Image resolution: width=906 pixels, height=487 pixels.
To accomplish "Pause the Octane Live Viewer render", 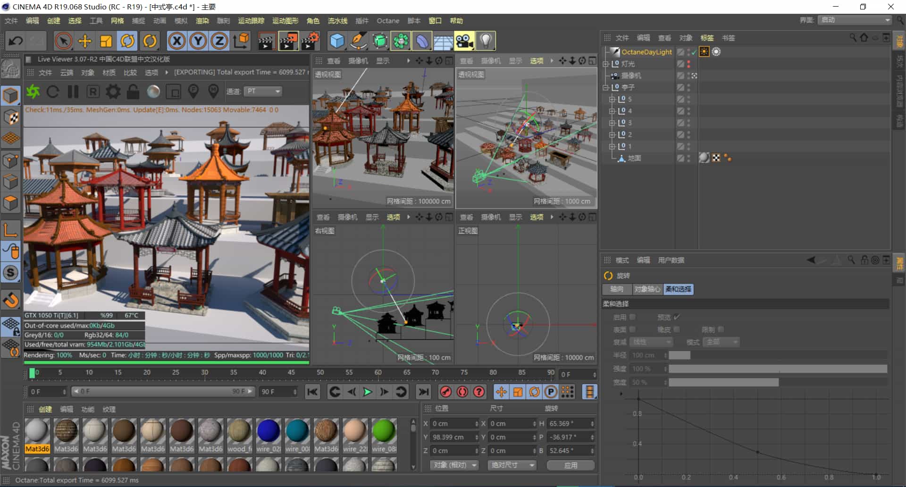I will click(73, 92).
